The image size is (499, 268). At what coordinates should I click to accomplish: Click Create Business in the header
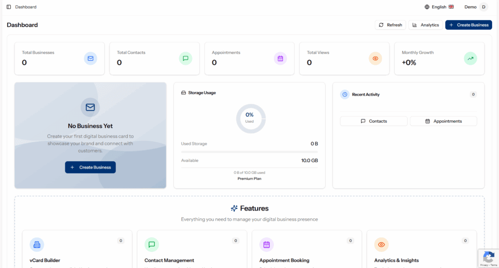point(468,25)
